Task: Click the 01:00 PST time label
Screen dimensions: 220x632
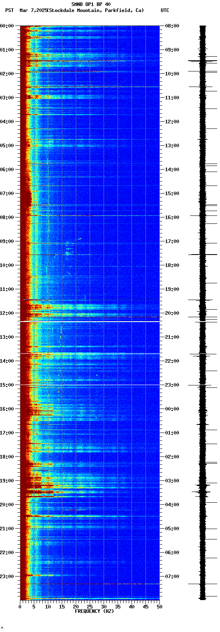Action: [6, 50]
